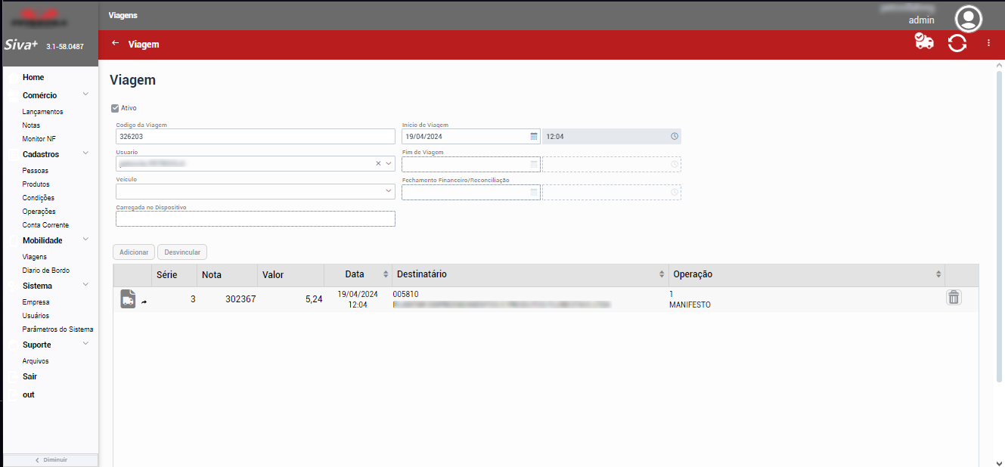Open Home in the sidebar
This screenshot has width=1005, height=467.
tap(33, 77)
